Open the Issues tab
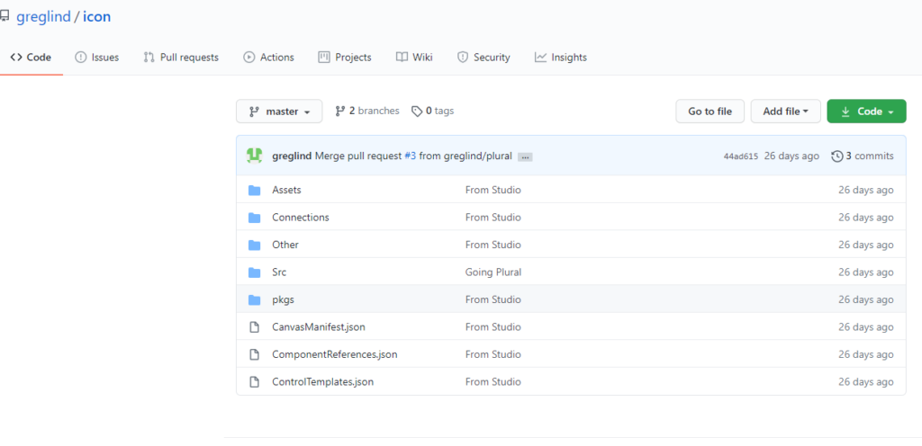 97,58
